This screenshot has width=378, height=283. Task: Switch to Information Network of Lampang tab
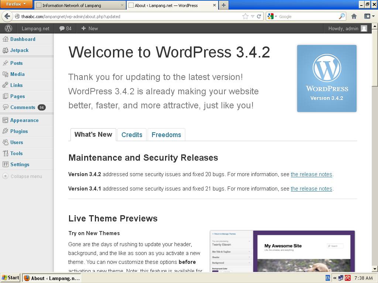pyautogui.click(x=80, y=5)
